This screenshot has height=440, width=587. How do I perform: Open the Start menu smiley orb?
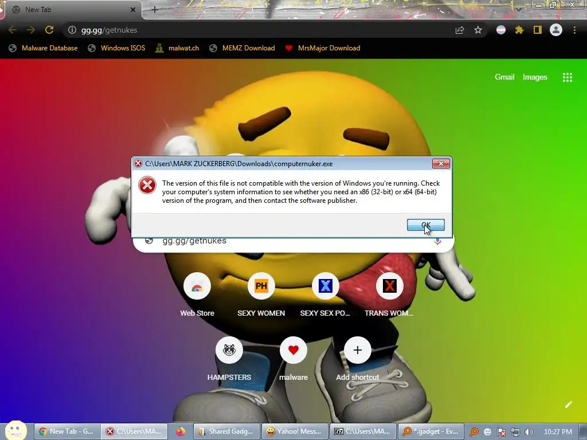(x=15, y=430)
